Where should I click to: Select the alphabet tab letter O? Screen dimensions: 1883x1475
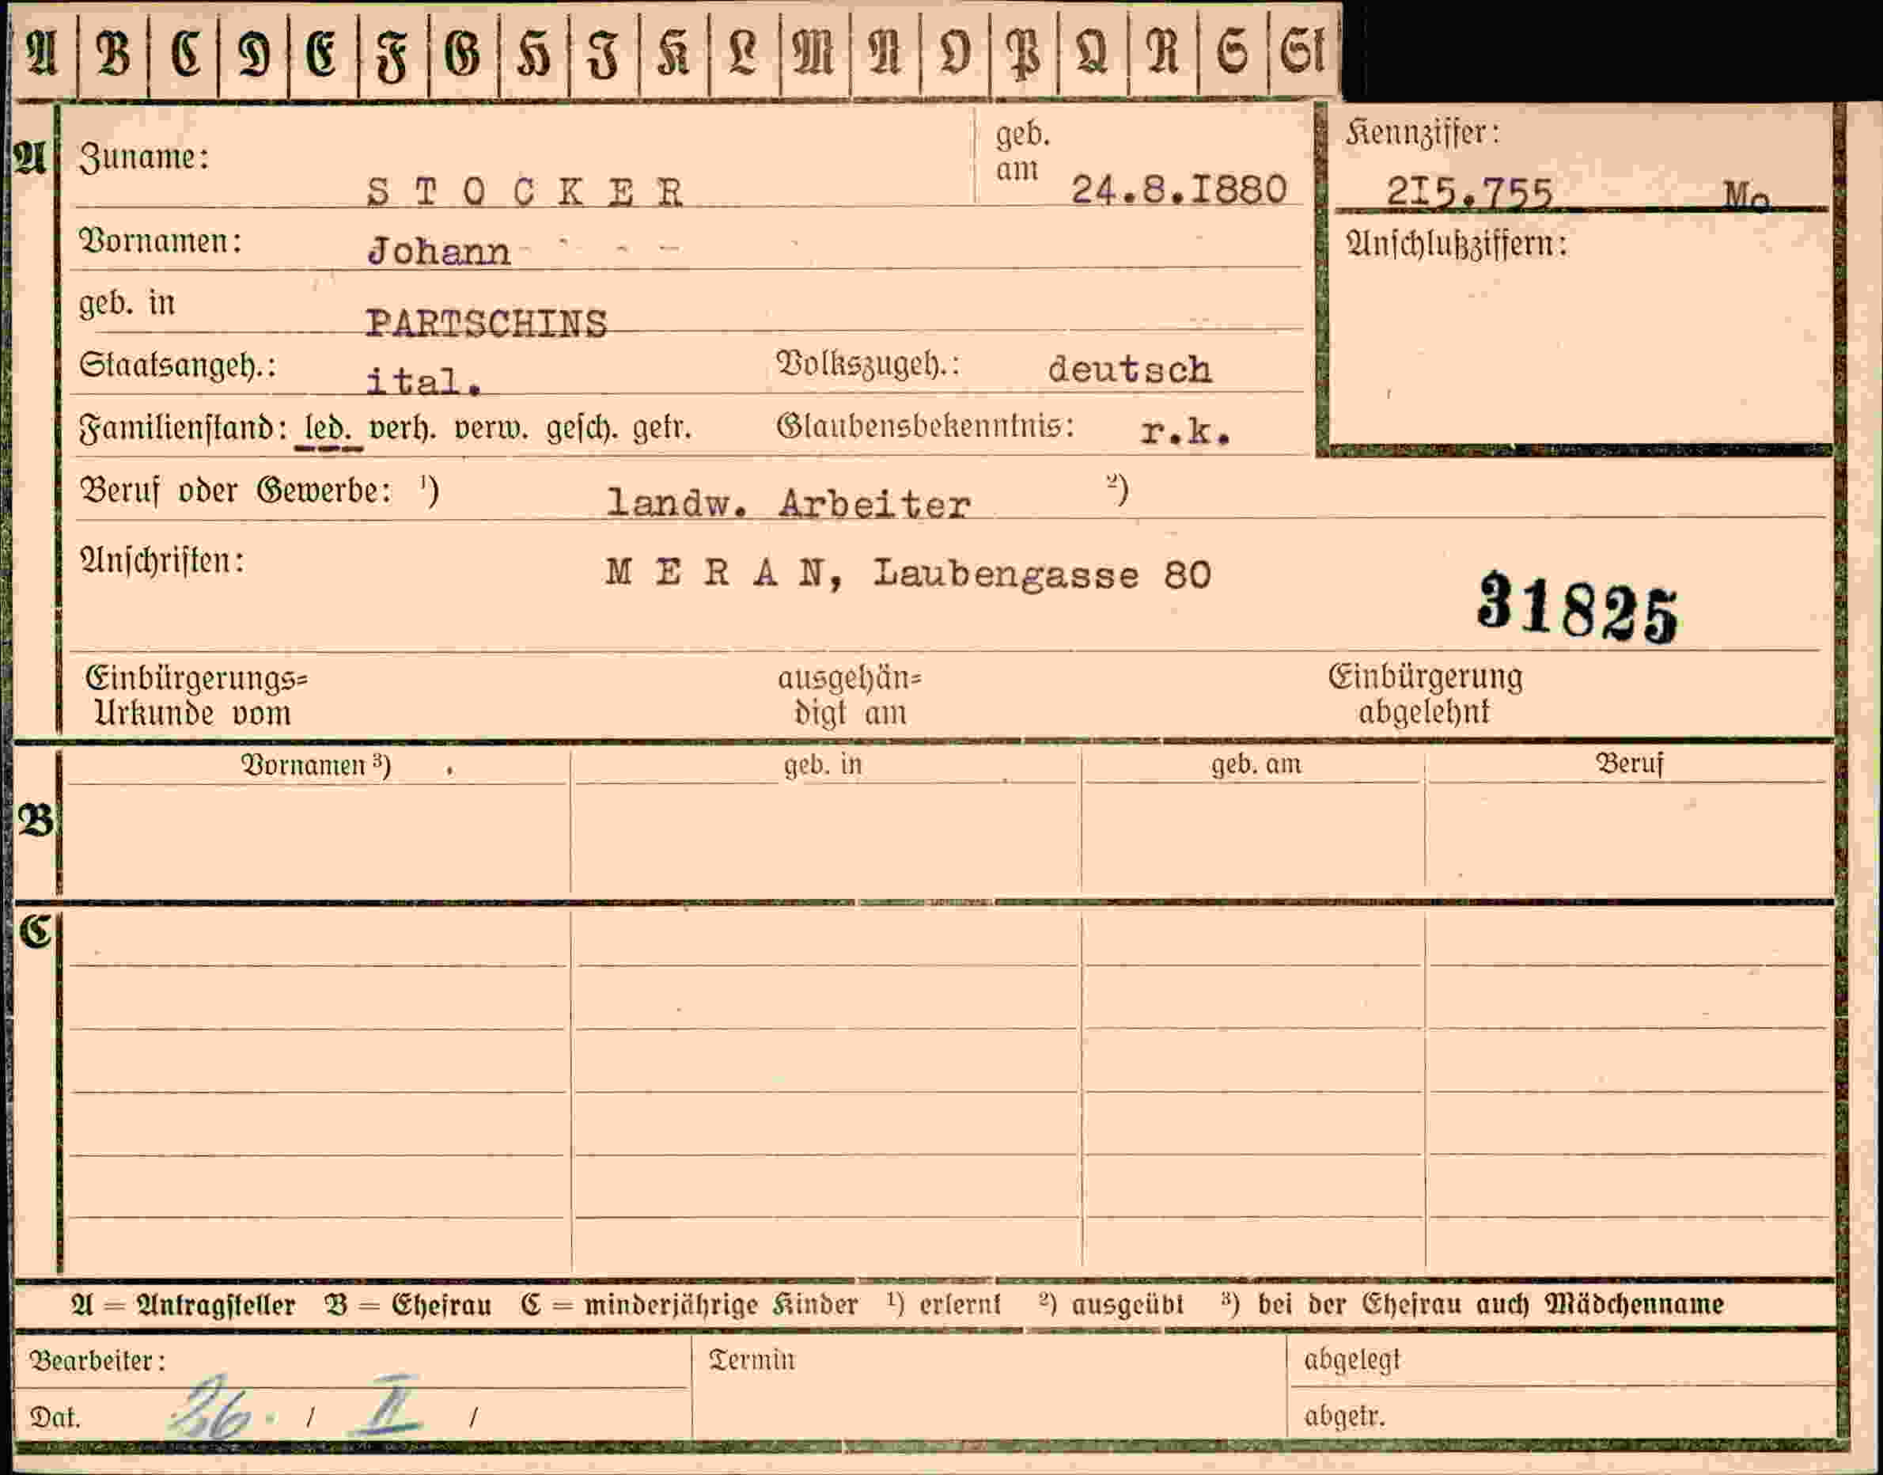pos(955,53)
